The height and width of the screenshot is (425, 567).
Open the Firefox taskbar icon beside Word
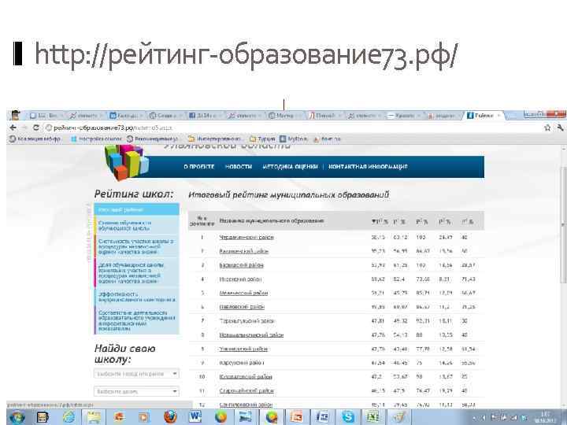[x=169, y=417]
